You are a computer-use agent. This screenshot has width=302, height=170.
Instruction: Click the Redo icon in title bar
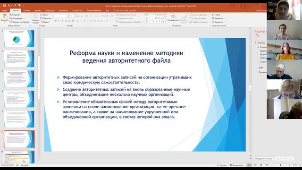click(15, 6)
